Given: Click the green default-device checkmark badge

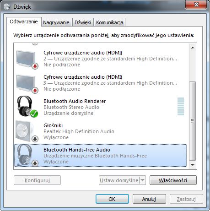Looking at the screenshot, I should tap(34, 114).
